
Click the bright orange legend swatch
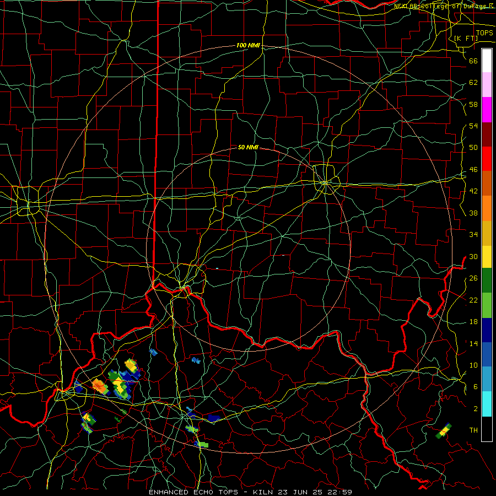[487, 208]
